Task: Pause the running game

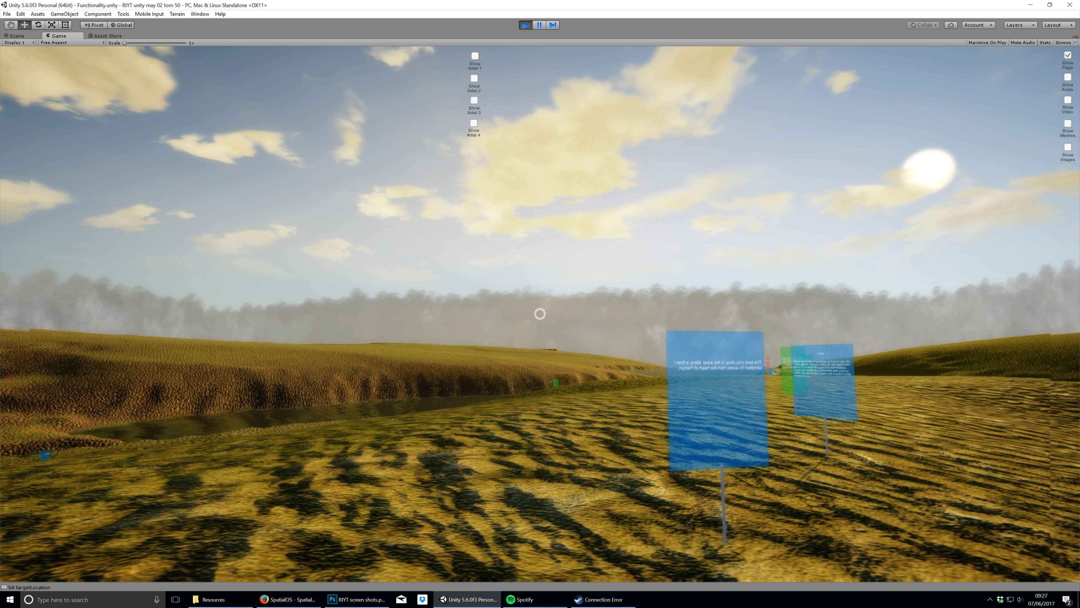Action: [539, 25]
